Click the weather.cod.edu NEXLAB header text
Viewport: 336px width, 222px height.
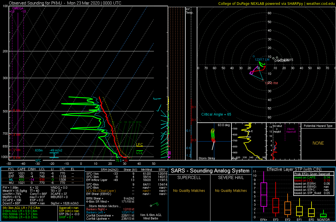276,3
